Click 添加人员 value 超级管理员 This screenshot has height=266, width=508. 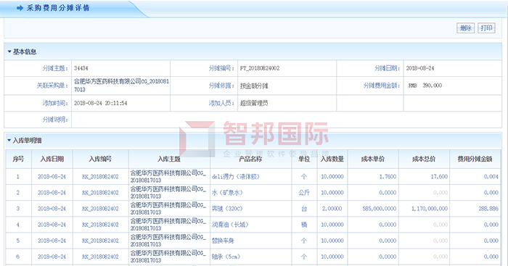tap(254, 103)
